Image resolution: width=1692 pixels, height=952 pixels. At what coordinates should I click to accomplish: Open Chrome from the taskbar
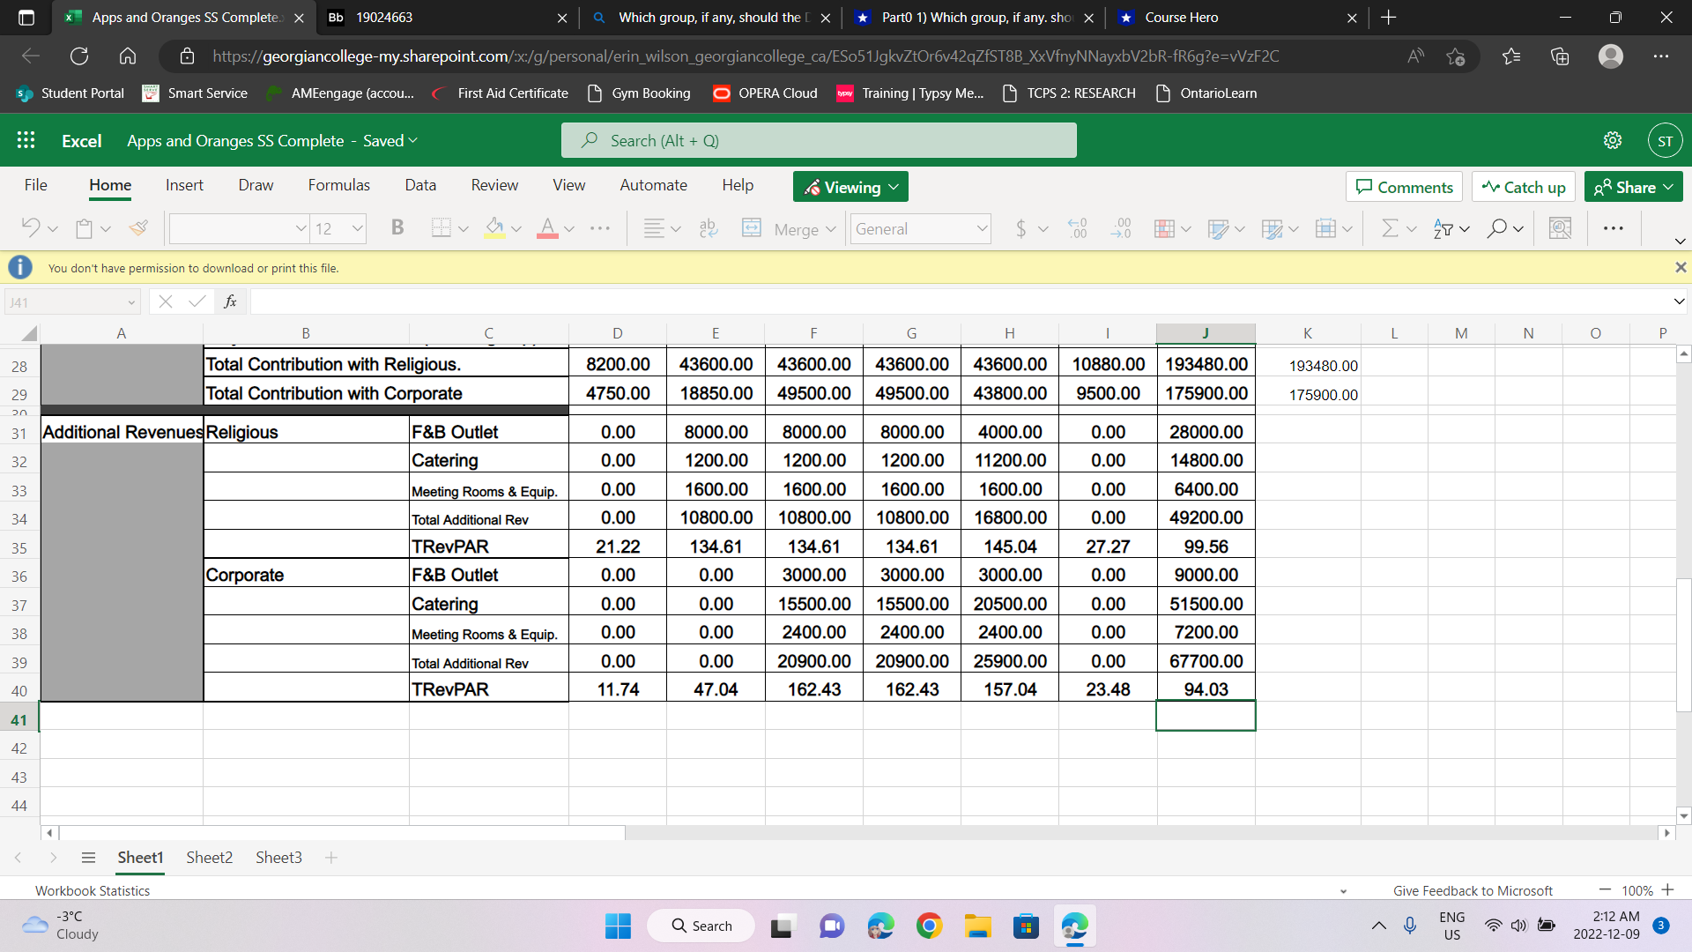[x=929, y=926]
